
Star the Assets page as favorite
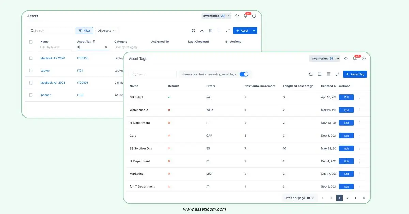coord(237,16)
